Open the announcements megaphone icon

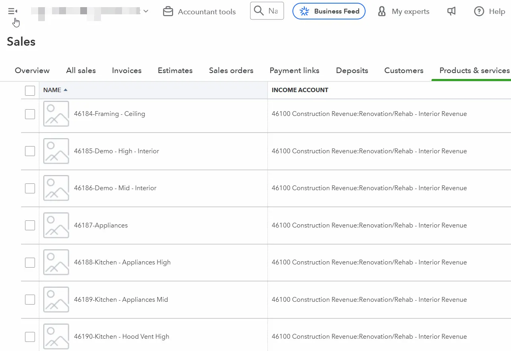451,12
